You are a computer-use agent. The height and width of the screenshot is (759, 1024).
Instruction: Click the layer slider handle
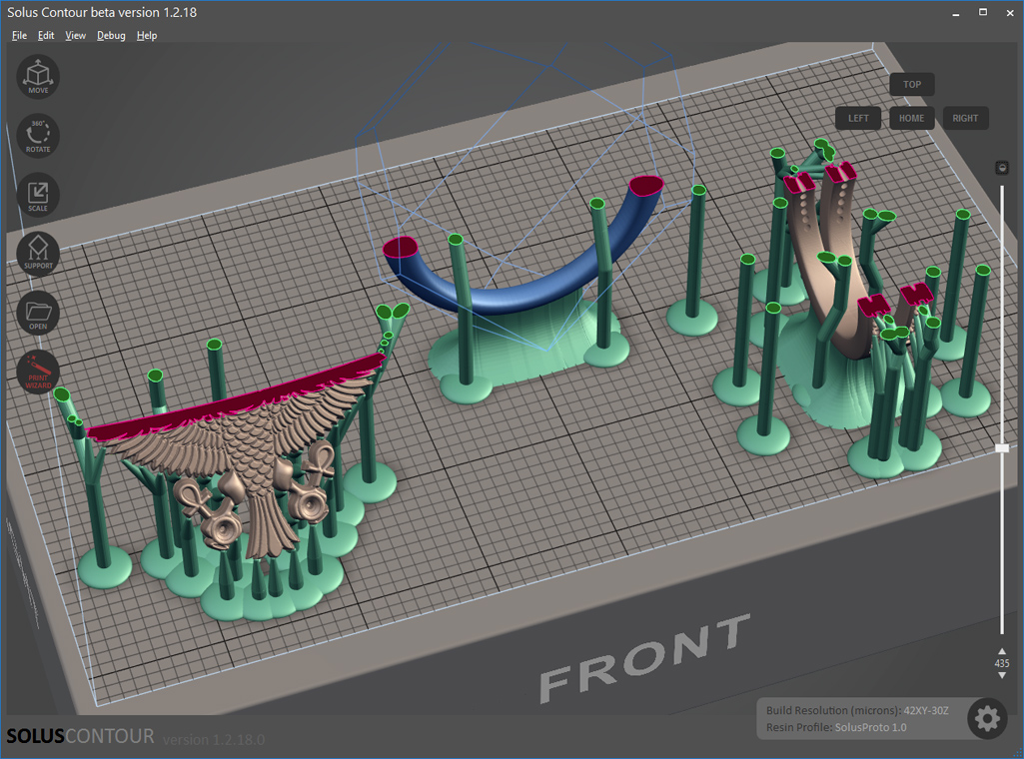click(1002, 447)
